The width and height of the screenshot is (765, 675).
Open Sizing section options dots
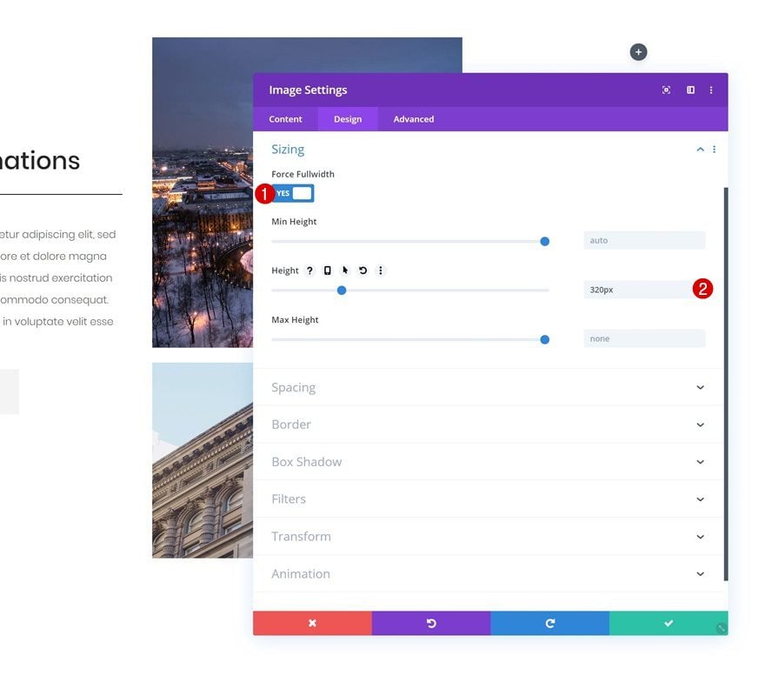(x=715, y=150)
